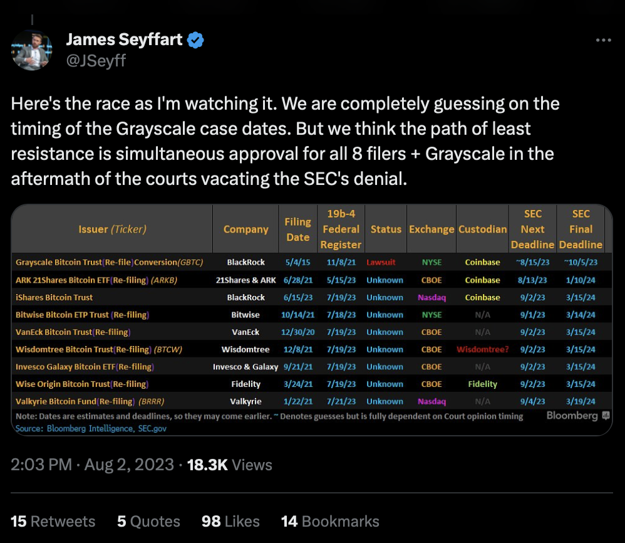Click NYSE exchange in Bitwise row
The width and height of the screenshot is (625, 543).
(431, 315)
